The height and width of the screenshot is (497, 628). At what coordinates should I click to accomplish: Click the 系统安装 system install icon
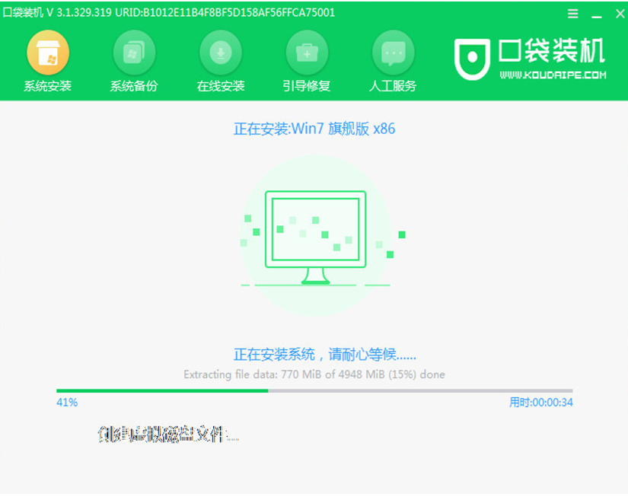point(47,53)
